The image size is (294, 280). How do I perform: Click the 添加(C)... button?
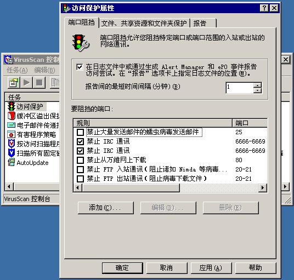coord(106,208)
